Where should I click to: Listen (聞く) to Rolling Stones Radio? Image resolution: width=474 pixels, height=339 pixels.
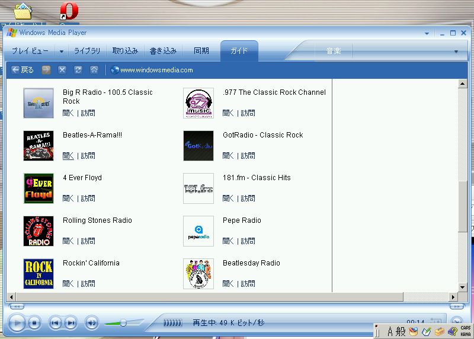click(x=68, y=241)
